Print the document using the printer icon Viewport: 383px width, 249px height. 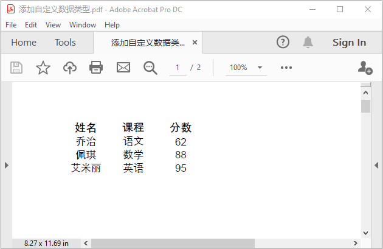click(x=96, y=68)
